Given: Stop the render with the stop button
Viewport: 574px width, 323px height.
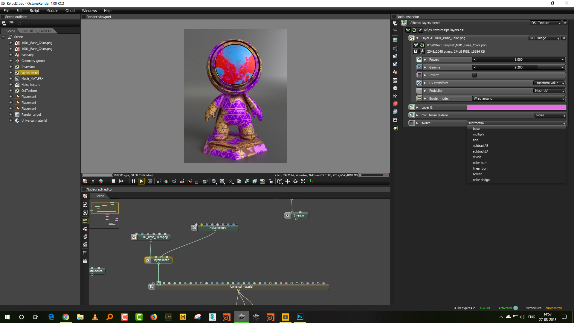Looking at the screenshot, I should click(113, 181).
